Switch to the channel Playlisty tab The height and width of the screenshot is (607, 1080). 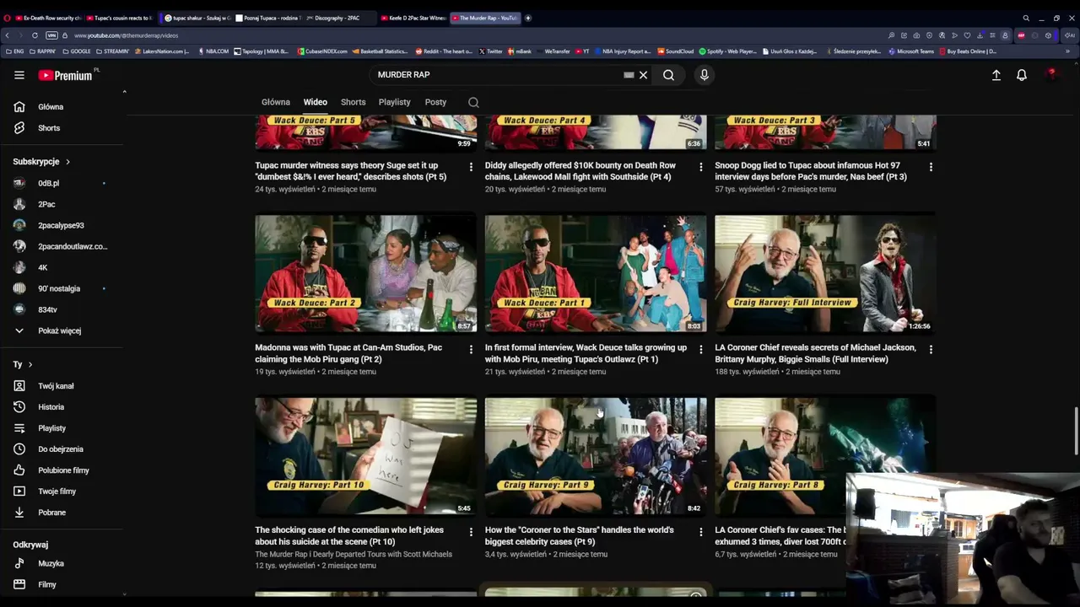click(394, 102)
